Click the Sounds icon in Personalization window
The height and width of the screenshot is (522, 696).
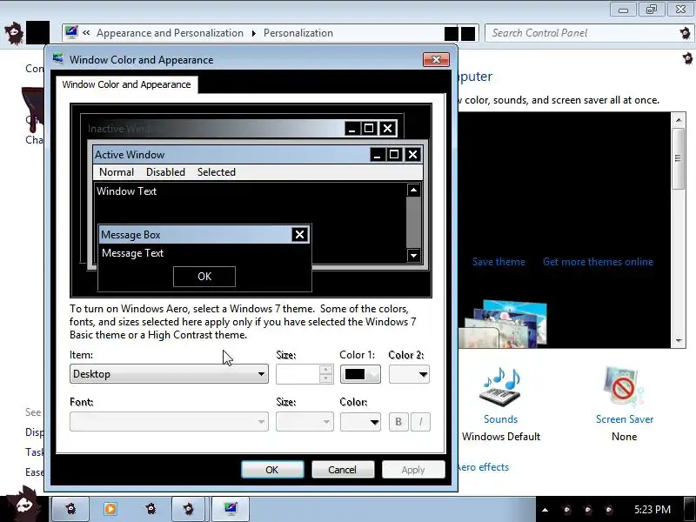coord(500,386)
